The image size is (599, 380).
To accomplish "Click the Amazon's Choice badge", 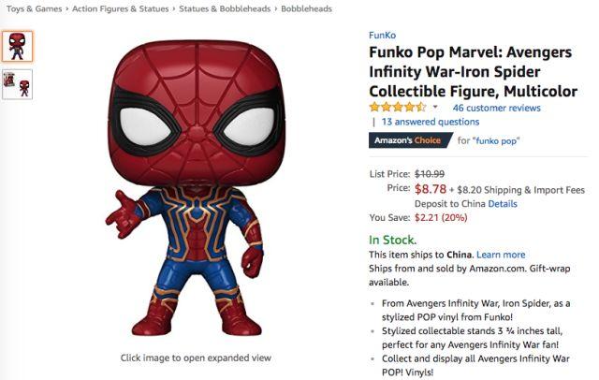I will pos(409,141).
